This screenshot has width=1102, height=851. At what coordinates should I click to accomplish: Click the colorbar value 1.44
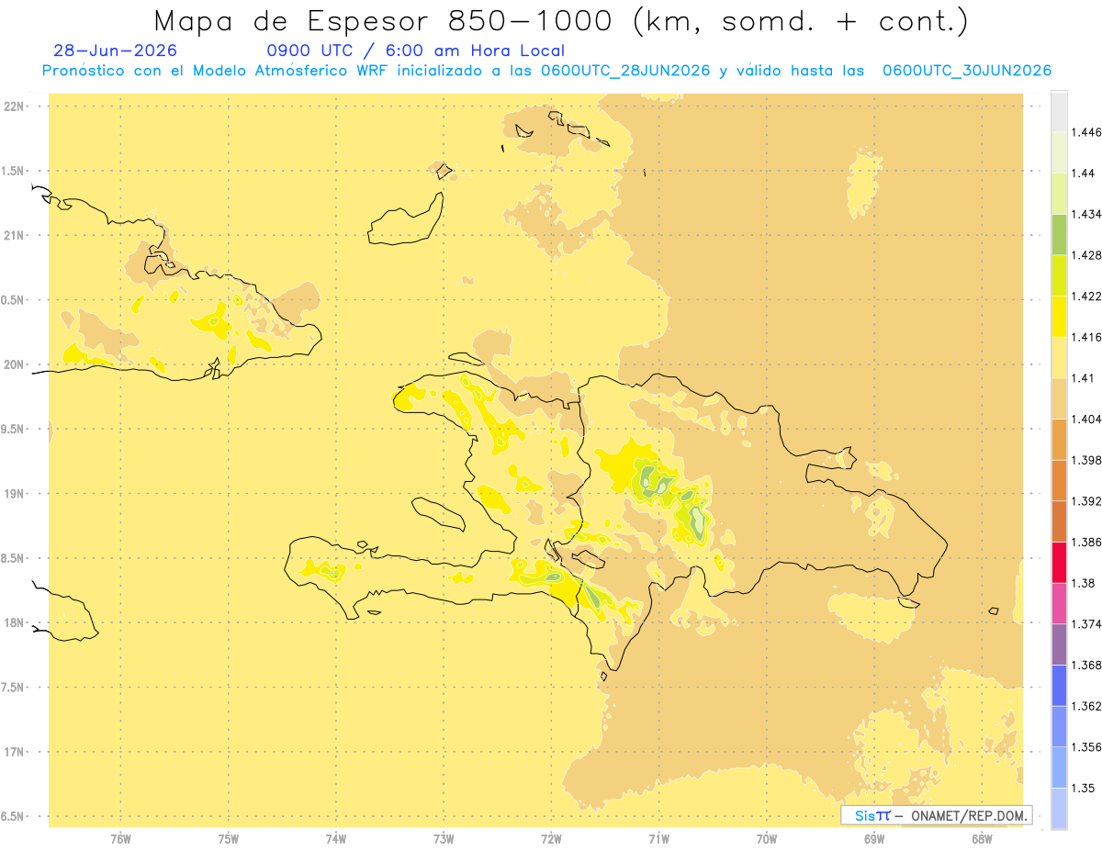click(x=1082, y=174)
